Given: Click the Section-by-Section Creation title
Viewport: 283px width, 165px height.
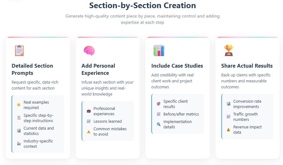Looking at the screenshot, I should click(142, 5).
